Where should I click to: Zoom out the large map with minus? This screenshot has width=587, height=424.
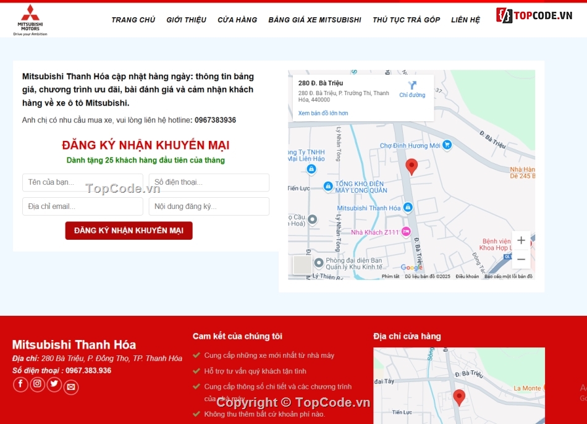(x=521, y=259)
